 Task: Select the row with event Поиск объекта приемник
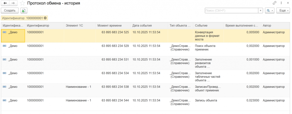[x=205, y=47]
